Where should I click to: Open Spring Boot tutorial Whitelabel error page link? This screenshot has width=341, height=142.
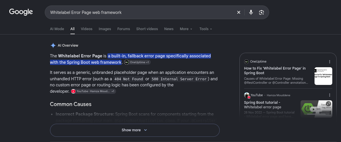[x=262, y=105]
